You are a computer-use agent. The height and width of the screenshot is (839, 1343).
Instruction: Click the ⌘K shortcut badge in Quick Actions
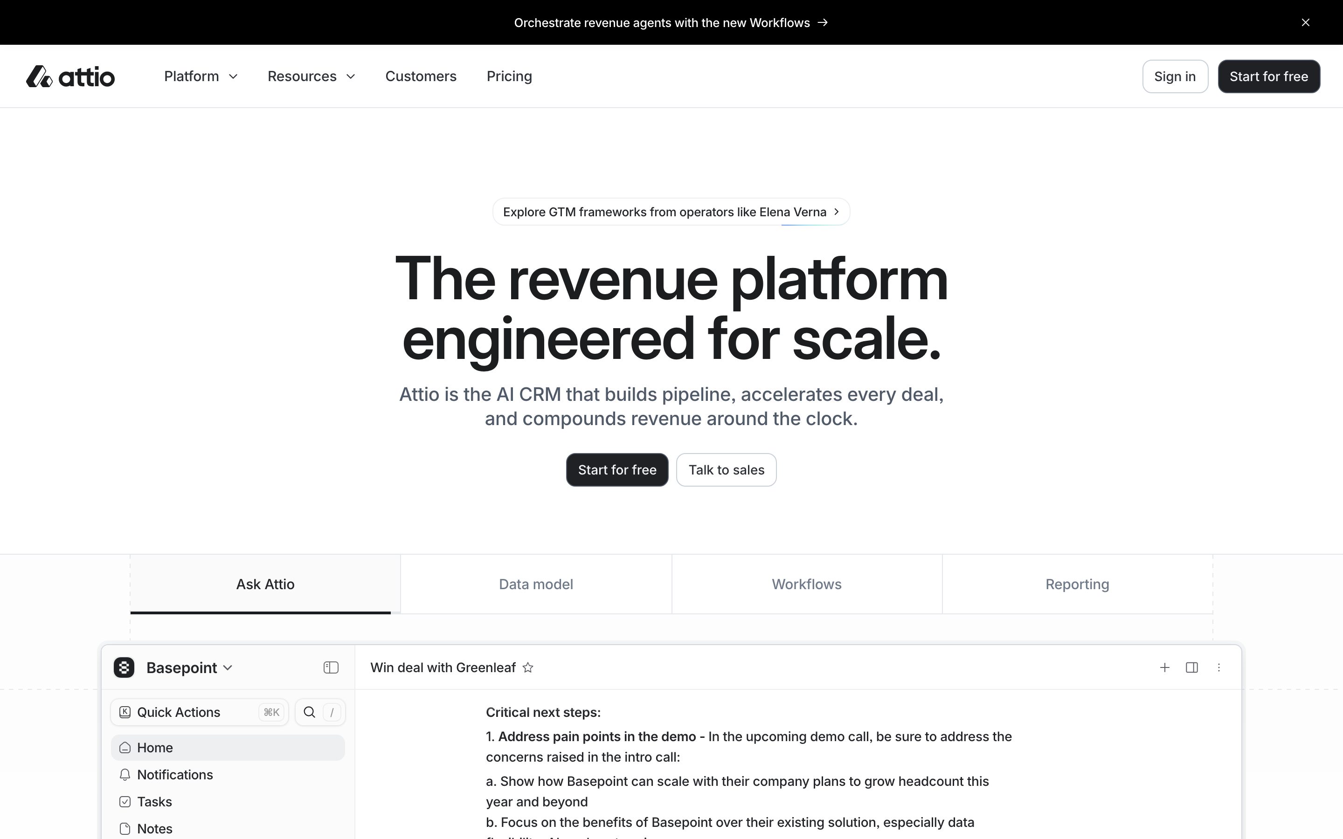click(271, 713)
